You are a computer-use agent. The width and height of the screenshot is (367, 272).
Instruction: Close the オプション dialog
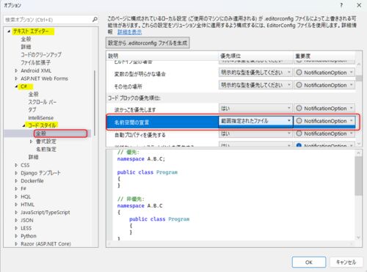pos(359,5)
